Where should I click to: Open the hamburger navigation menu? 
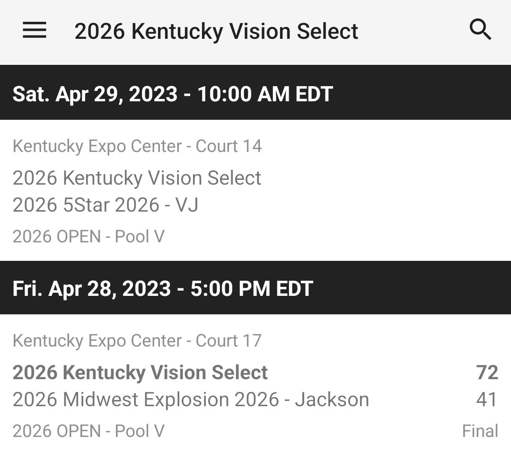pos(35,31)
